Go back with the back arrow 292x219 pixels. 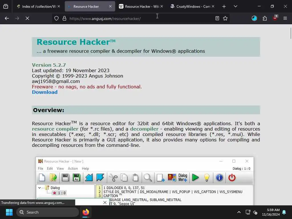[x=7, y=18]
